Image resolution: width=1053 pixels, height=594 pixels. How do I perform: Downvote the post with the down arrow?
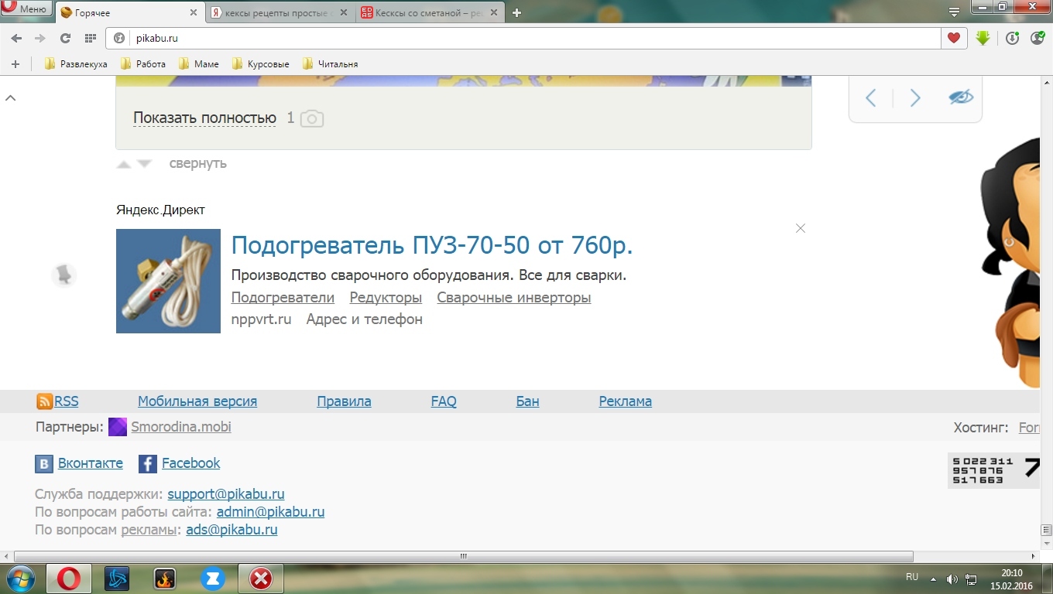(145, 164)
